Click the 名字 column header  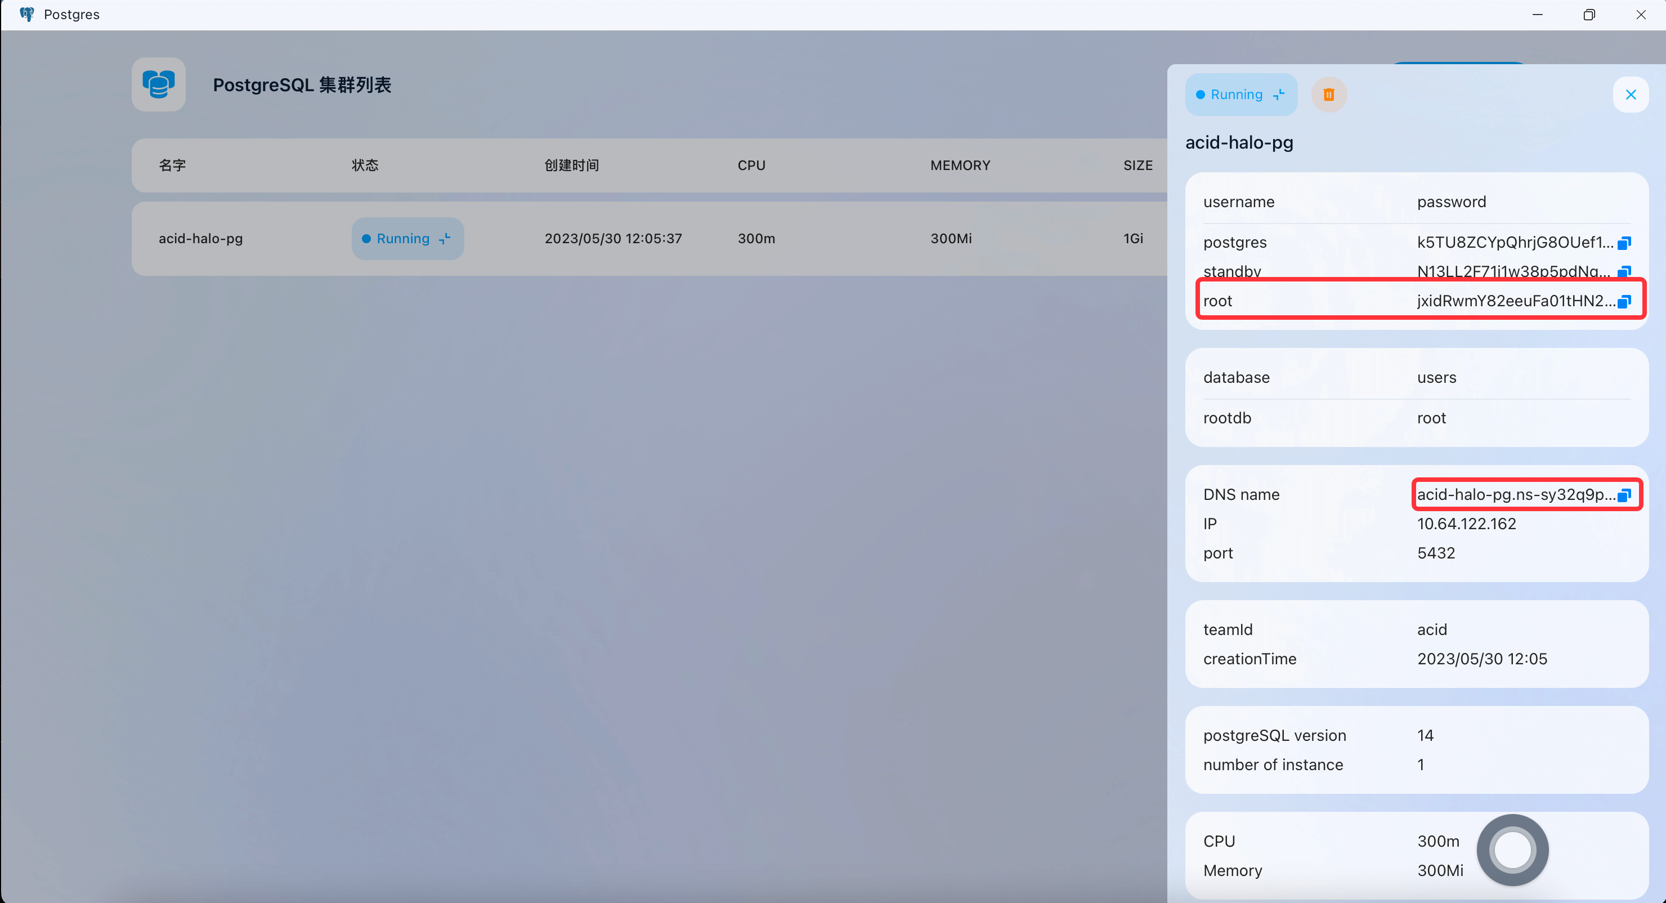pyautogui.click(x=172, y=166)
